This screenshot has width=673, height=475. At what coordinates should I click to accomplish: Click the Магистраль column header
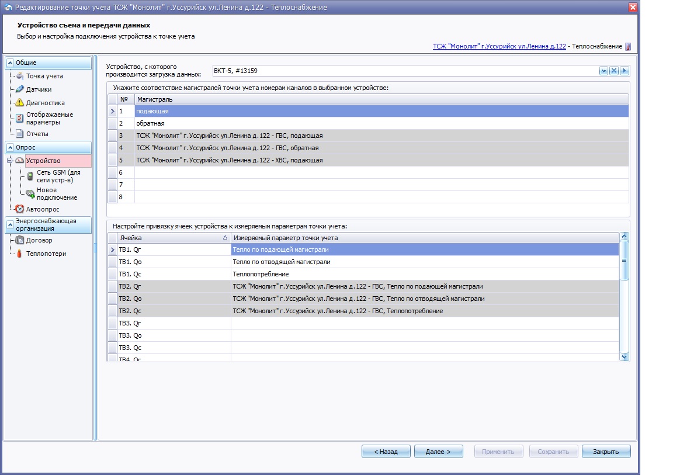[381, 99]
